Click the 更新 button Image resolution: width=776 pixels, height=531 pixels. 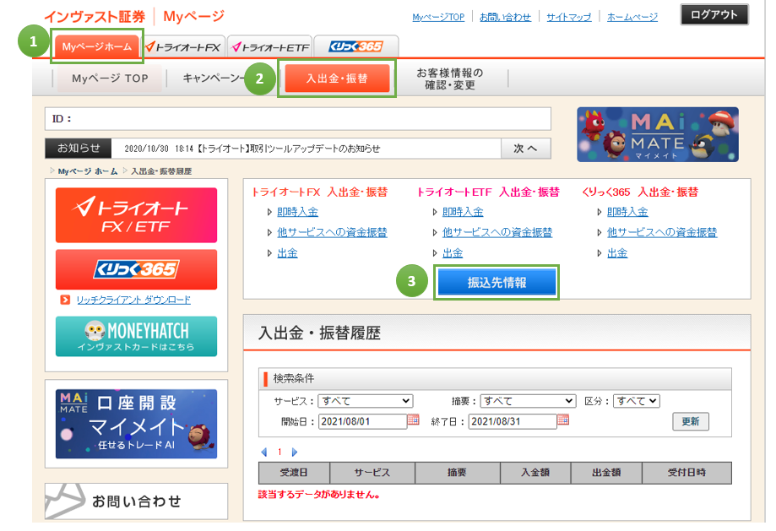point(691,421)
